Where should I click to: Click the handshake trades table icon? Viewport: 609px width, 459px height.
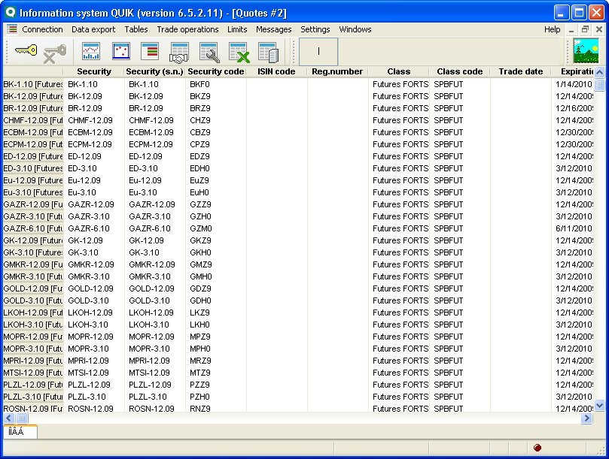181,53
